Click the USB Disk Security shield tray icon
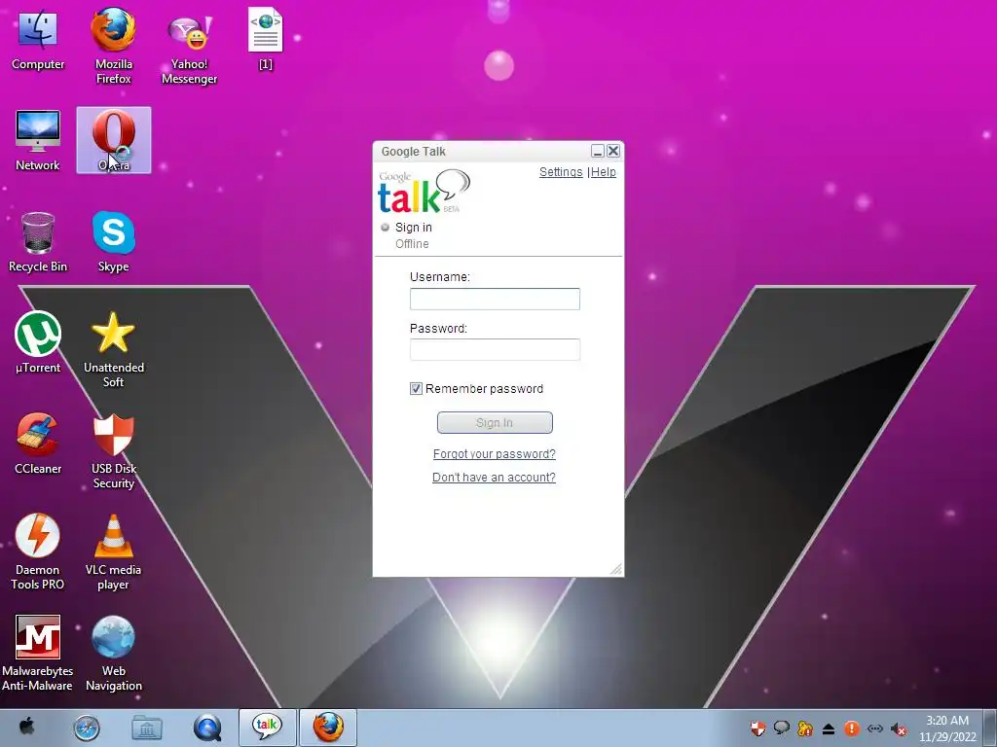 tap(757, 729)
